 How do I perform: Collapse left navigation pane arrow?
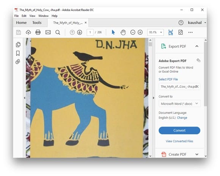(25, 98)
